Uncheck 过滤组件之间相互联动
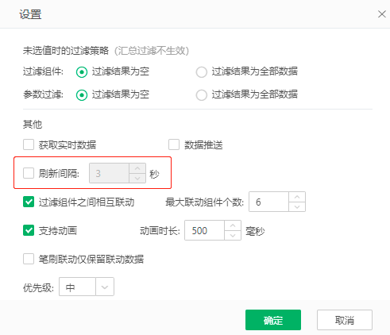The height and width of the screenshot is (335, 390). click(29, 202)
